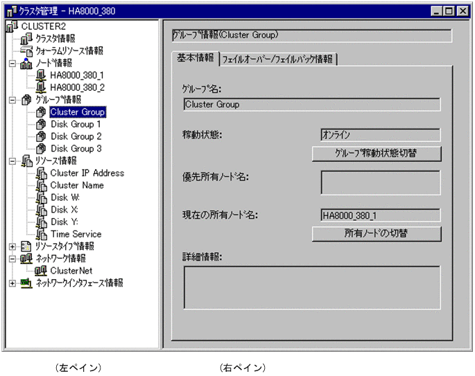Screen dimensions: 475x376
Task: Collapse the ノード情報 tree node
Action: pyautogui.click(x=12, y=64)
